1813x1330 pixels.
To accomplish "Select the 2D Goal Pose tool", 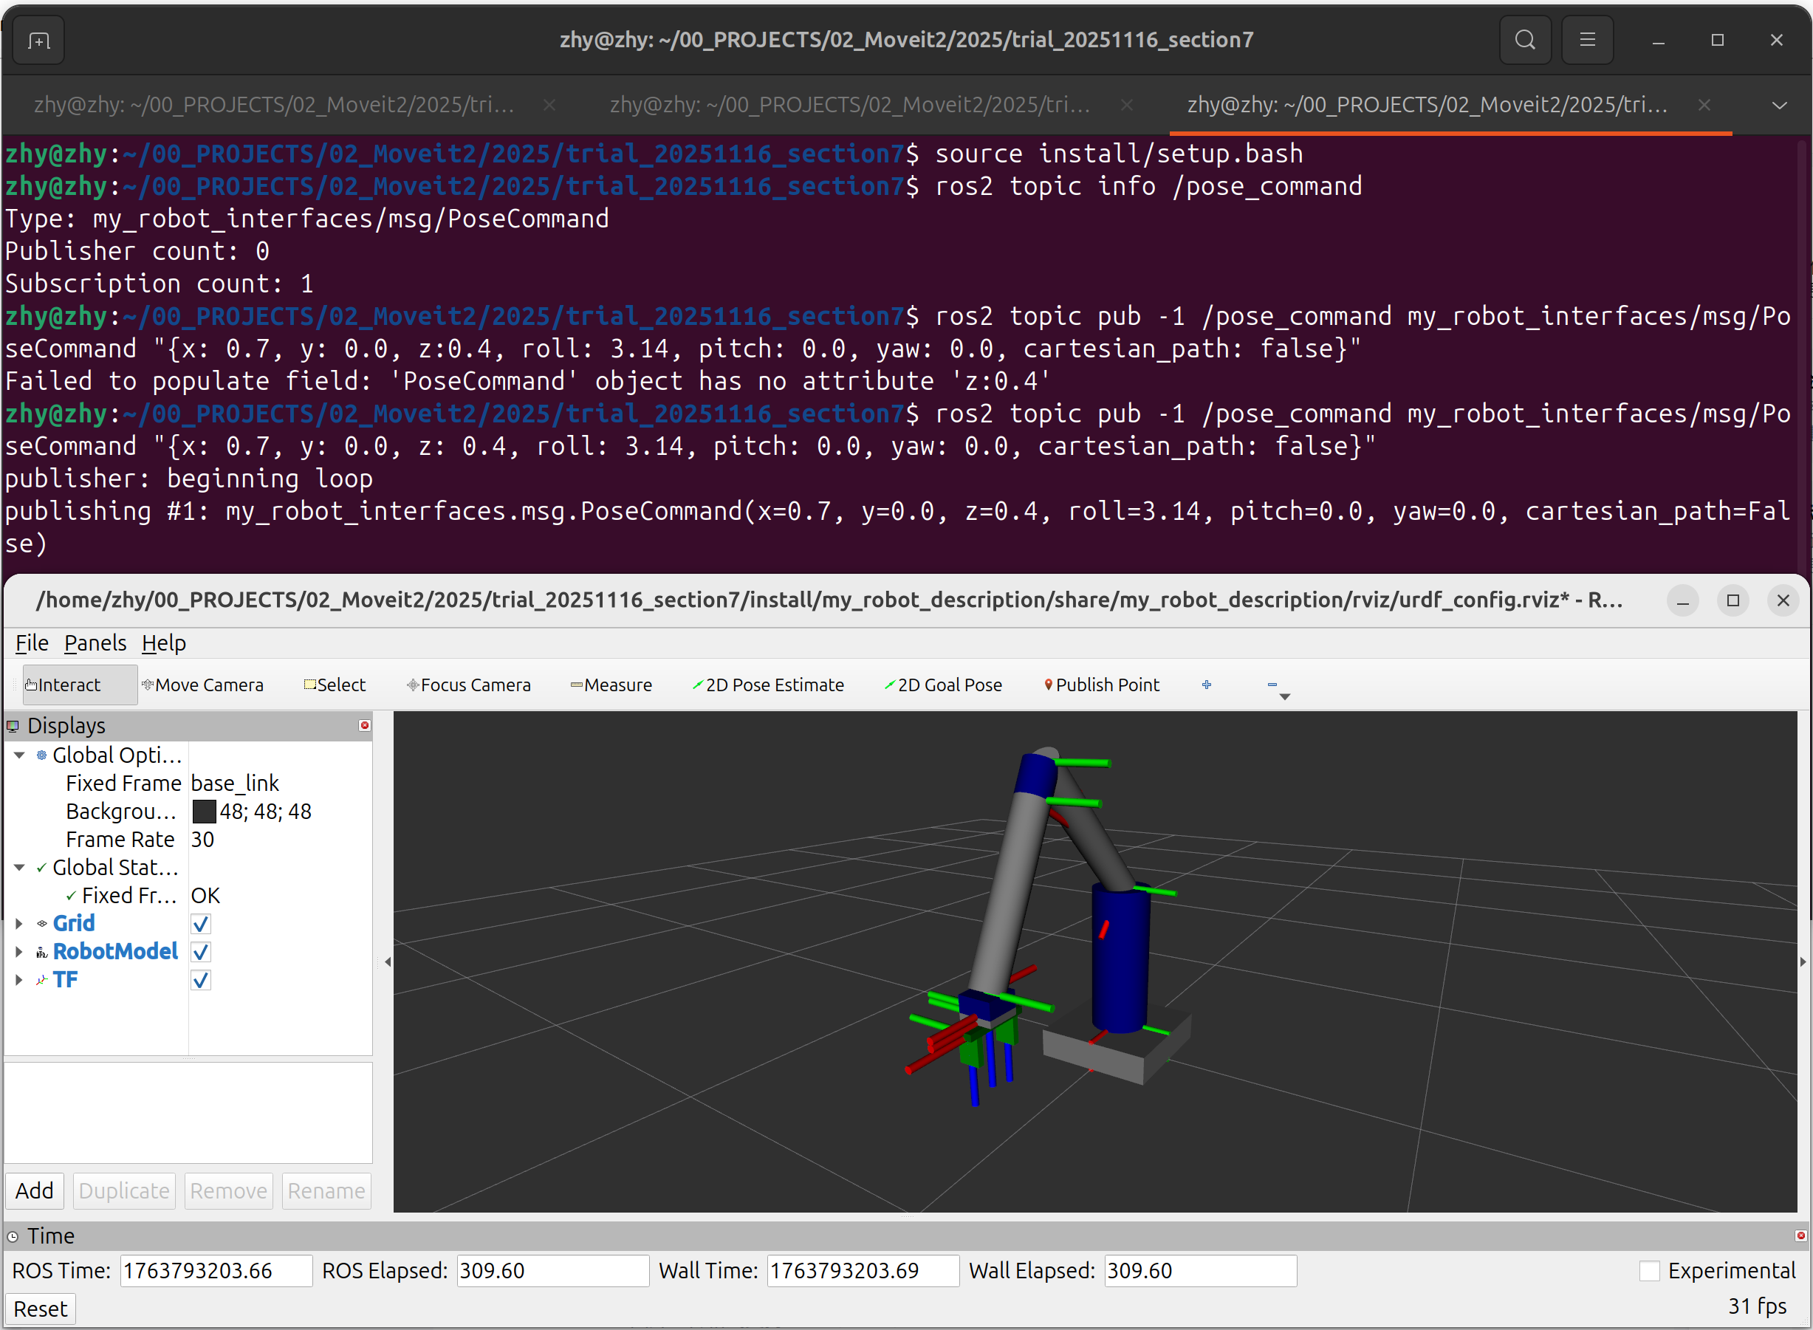I will [943, 685].
